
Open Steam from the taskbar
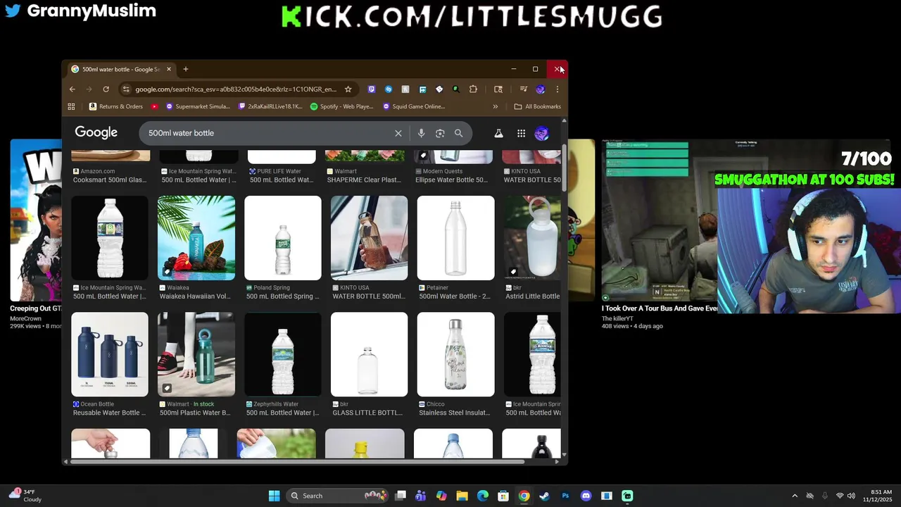(x=544, y=496)
